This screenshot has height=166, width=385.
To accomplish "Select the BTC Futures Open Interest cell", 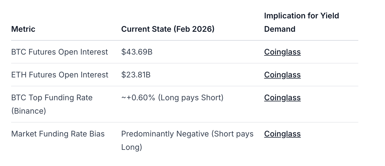I will [60, 52].
